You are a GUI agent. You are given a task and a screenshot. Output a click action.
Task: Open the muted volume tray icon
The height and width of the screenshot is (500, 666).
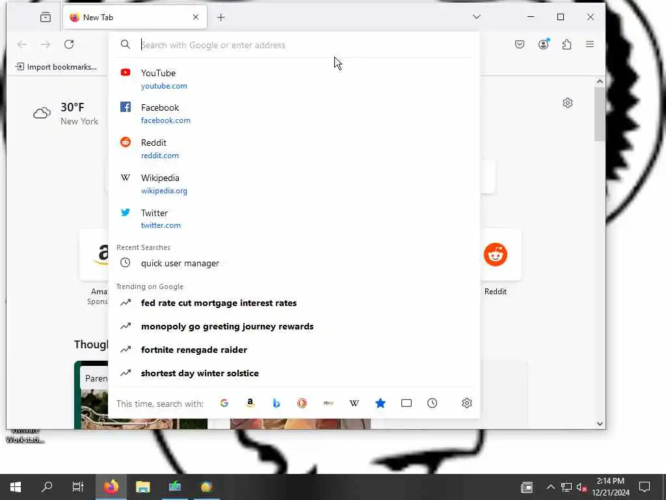pos(581,487)
